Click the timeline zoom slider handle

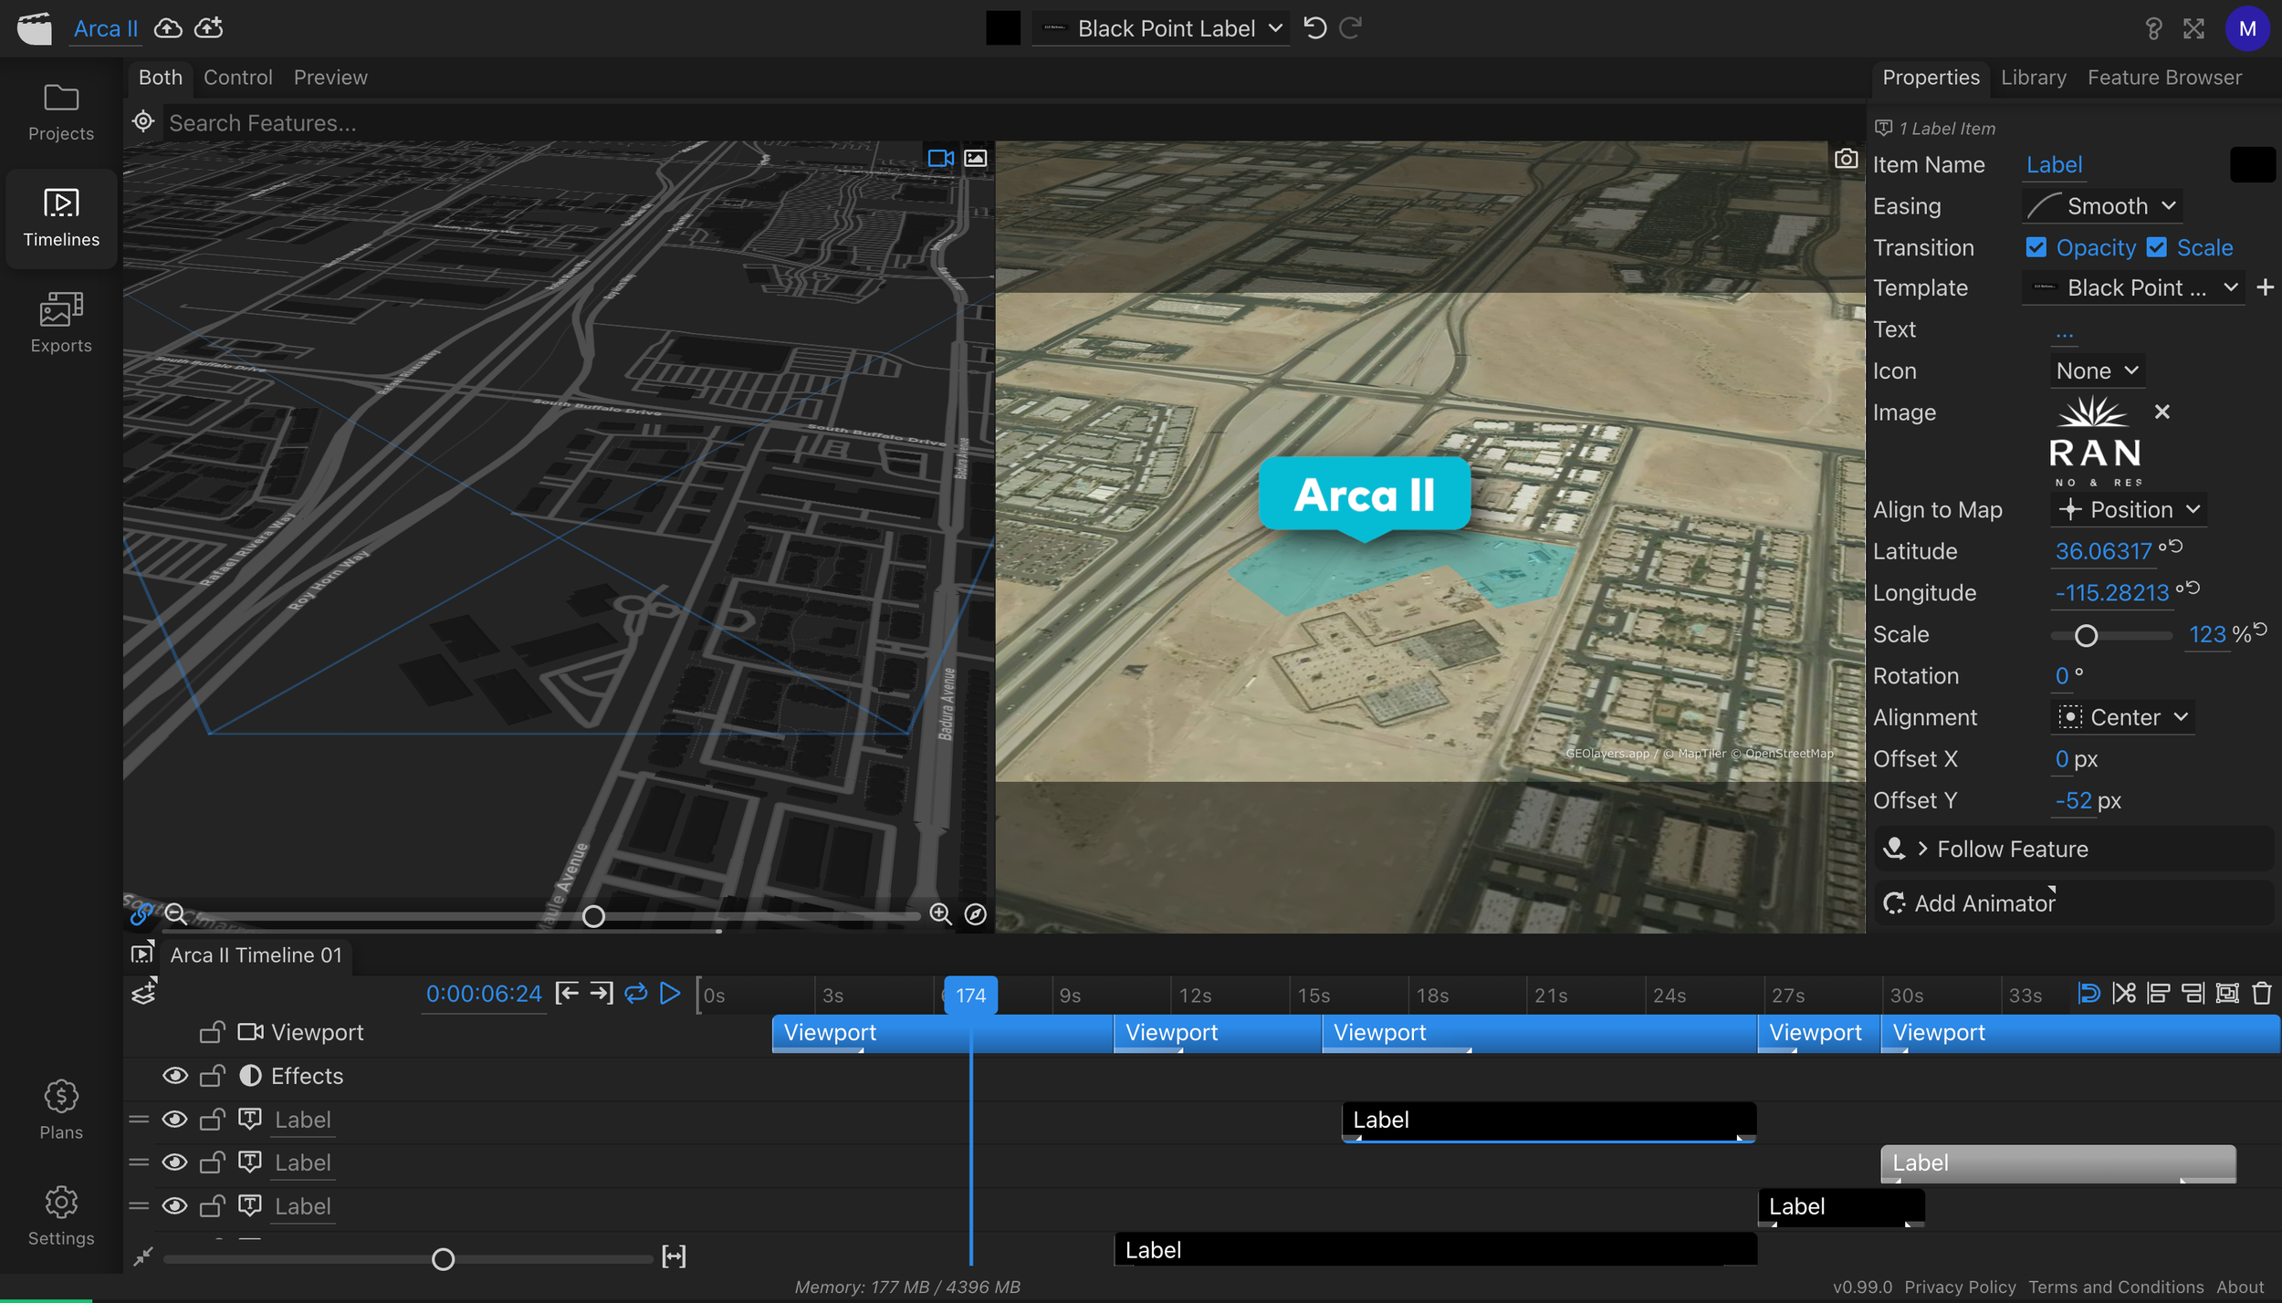(x=443, y=1259)
